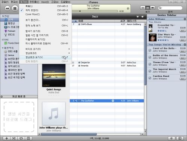
Task: Toggle The Godfather track checkbox
Action: 79,101
